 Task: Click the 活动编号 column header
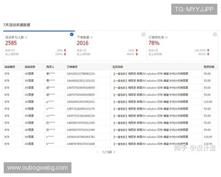point(10,67)
